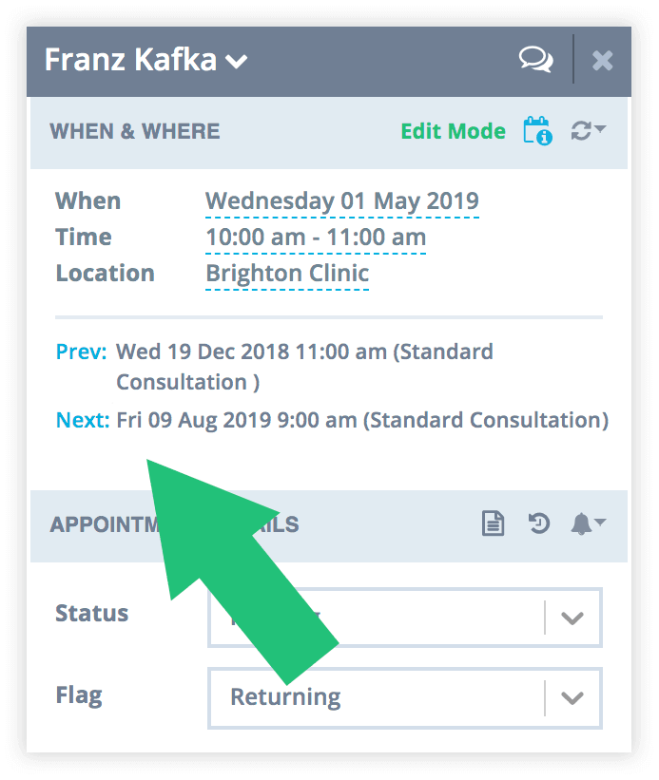The width and height of the screenshot is (659, 780).
Task: Open the recurring appointment refresh menu
Action: [x=588, y=130]
